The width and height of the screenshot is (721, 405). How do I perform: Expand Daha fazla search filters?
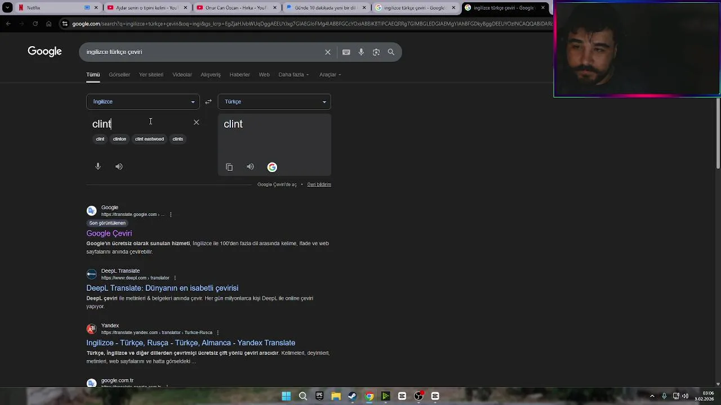(x=293, y=74)
